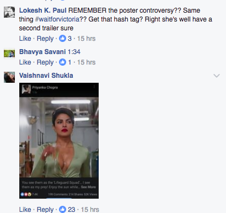View the 1 like on Bhavya's comment
Viewport: 226px width, 213px height.
click(x=65, y=62)
